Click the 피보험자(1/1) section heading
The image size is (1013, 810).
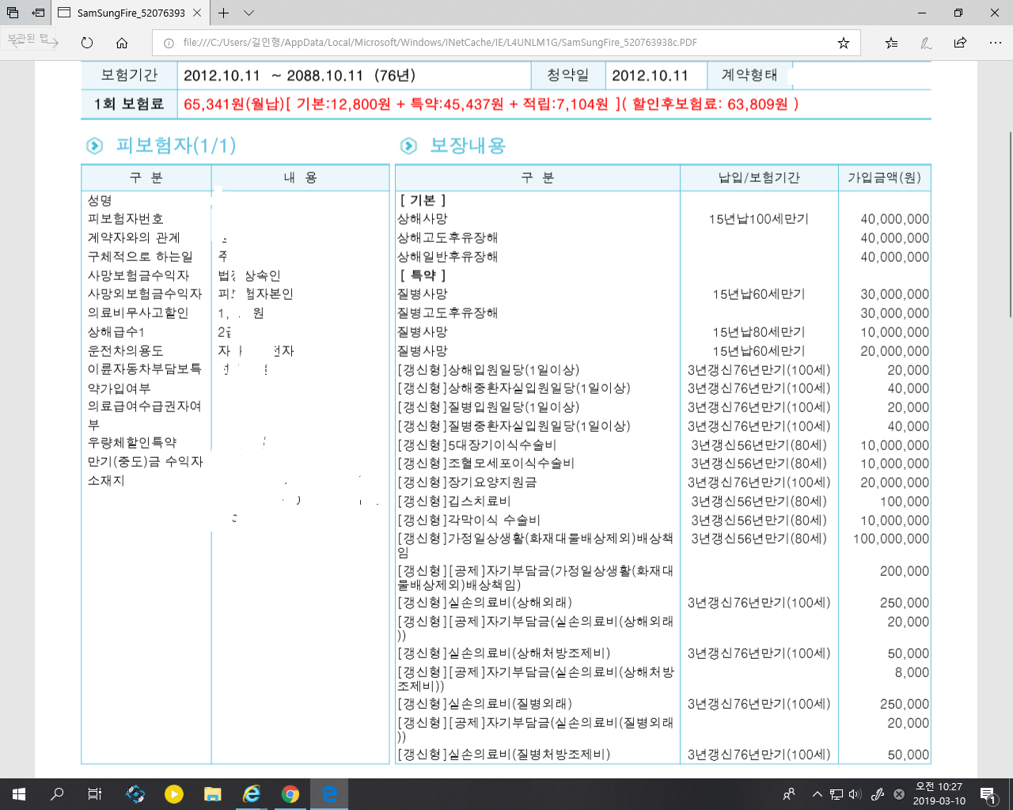[176, 146]
